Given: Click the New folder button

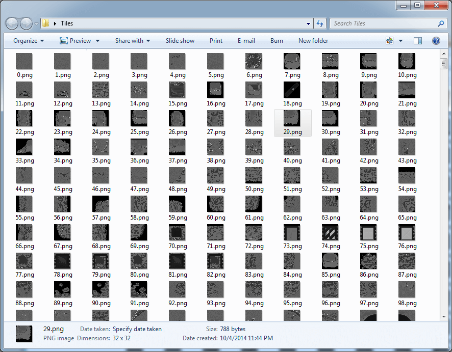Looking at the screenshot, I should [x=313, y=41].
